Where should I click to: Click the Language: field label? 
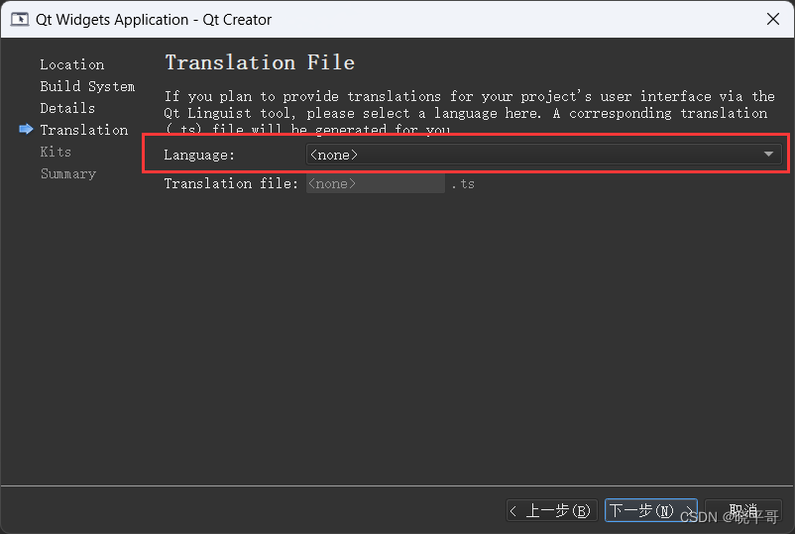199,155
